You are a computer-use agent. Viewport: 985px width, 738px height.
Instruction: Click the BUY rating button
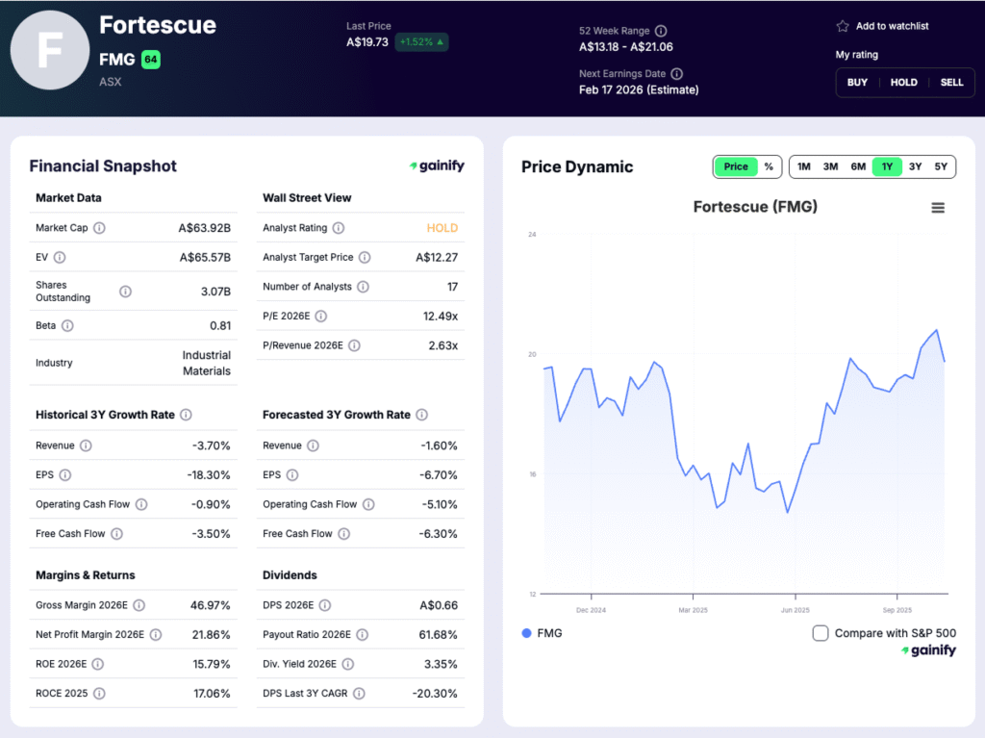(857, 83)
